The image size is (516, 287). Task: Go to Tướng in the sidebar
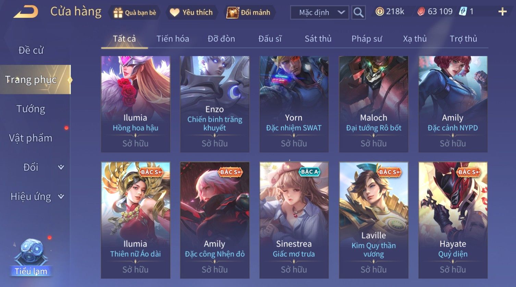tap(31, 109)
